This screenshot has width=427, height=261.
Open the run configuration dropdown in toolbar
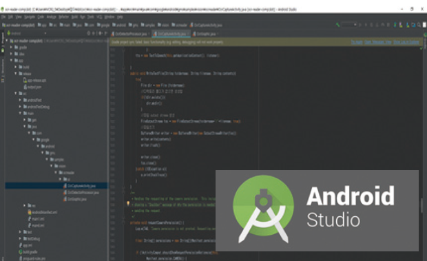[x=349, y=25]
